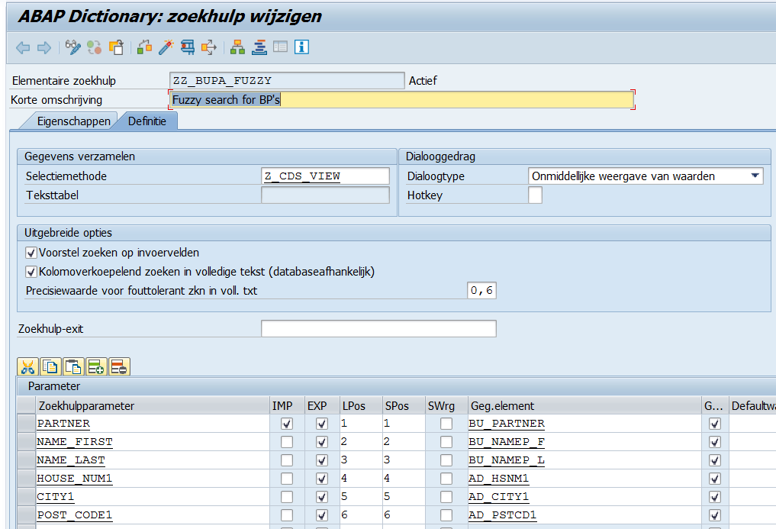Click SPos value 5 in CITY1 row
The height and width of the screenshot is (529, 776).
pos(404,497)
